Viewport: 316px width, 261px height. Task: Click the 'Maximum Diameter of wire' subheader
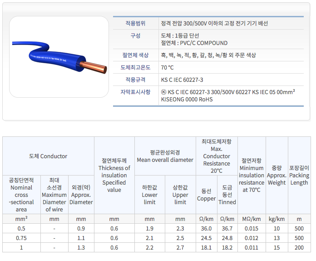(54, 195)
